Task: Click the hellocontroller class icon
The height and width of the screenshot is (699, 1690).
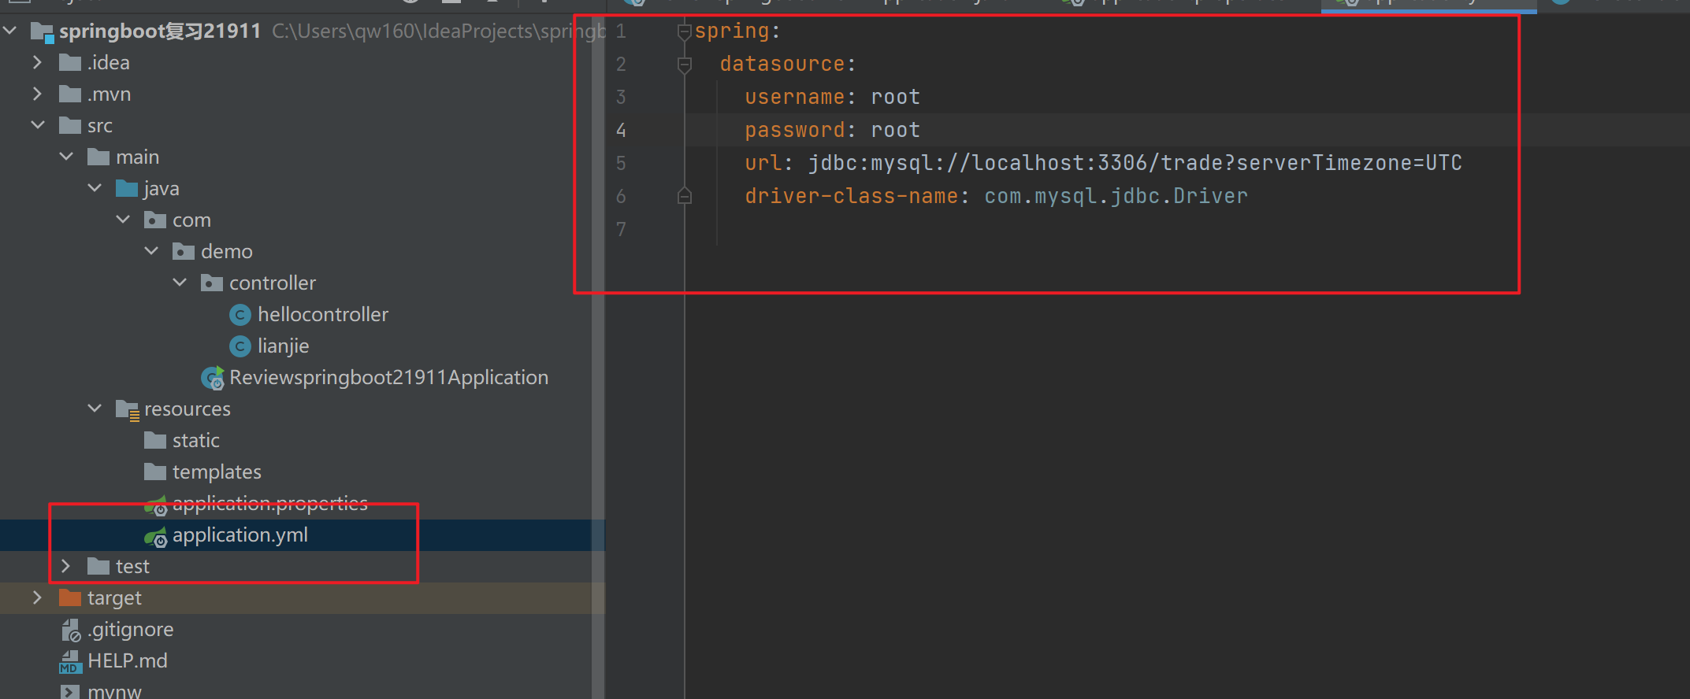Action: (240, 315)
